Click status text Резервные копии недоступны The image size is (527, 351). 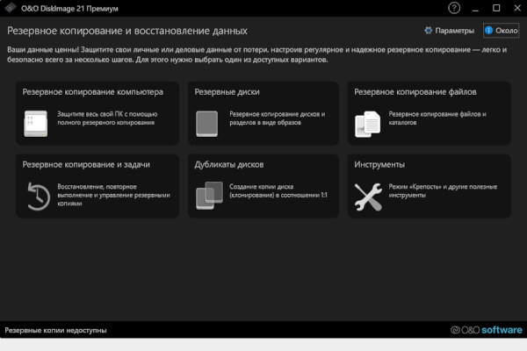[56, 330]
